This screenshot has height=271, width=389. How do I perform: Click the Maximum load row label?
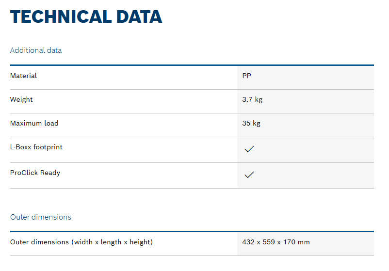tap(34, 123)
